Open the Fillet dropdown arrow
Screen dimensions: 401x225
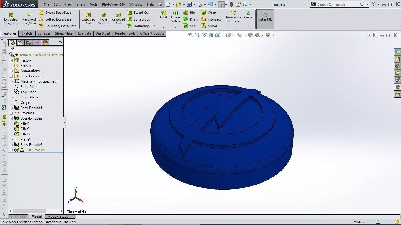tap(164, 27)
